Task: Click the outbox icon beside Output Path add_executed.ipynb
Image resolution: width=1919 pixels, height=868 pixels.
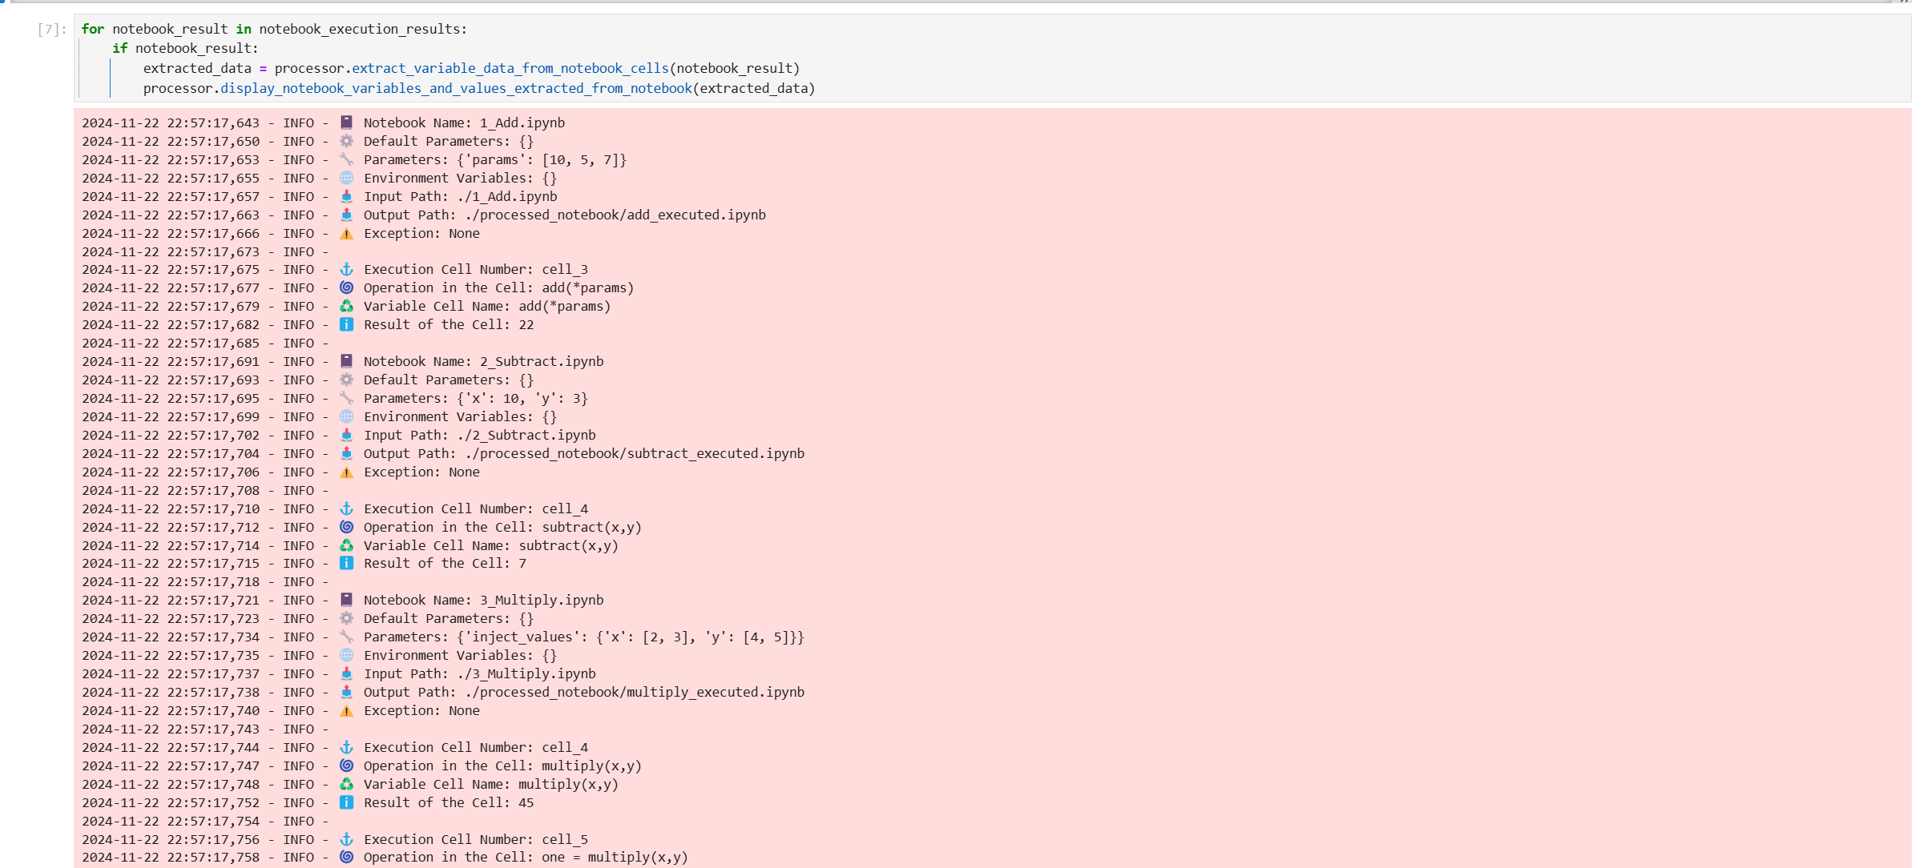Action: 346,215
